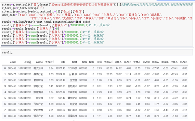195x121 pixels.
Task: Click the 'f204' column header
Action: coord(75,62)
